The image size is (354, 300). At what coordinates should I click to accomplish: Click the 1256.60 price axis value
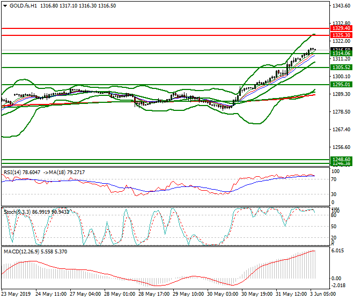click(x=341, y=147)
